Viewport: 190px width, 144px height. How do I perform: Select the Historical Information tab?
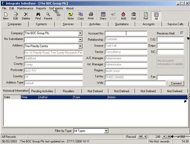point(16,91)
